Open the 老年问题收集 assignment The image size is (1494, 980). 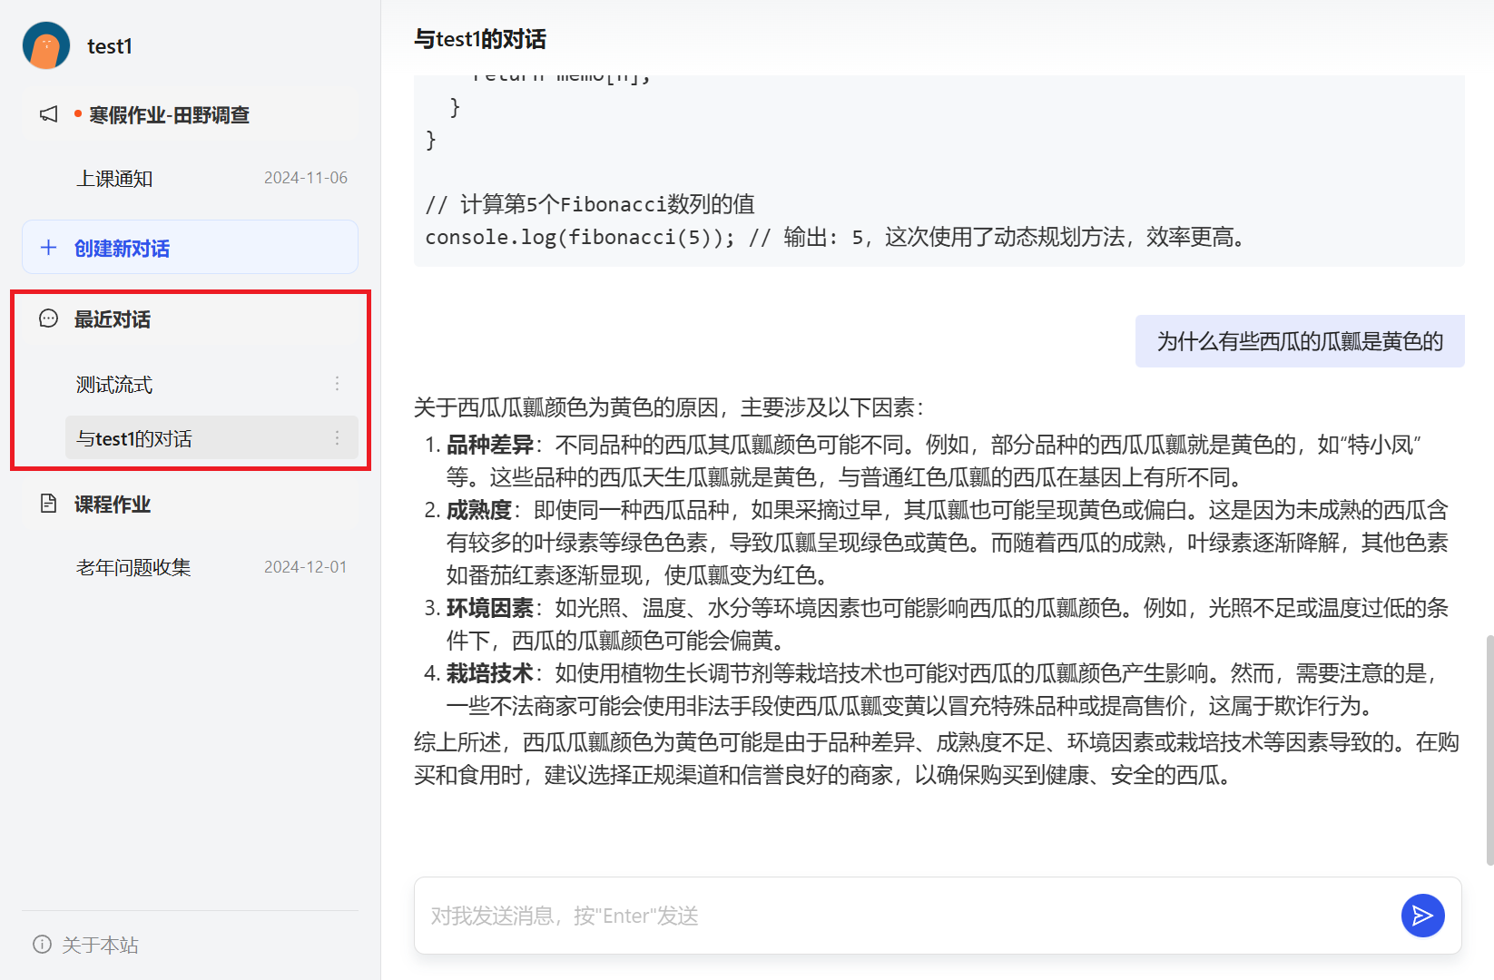click(211, 567)
